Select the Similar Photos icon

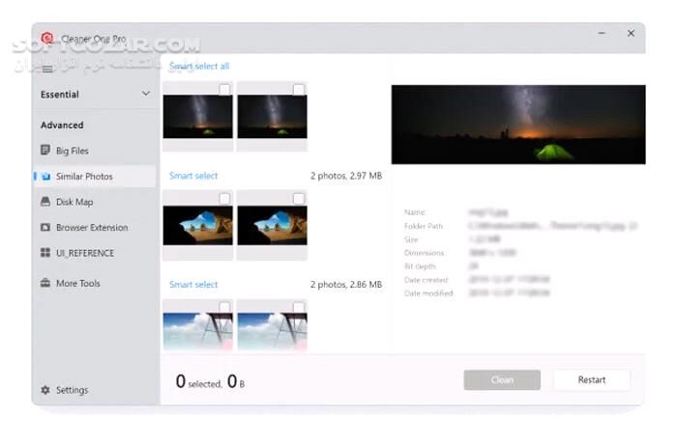(x=45, y=177)
